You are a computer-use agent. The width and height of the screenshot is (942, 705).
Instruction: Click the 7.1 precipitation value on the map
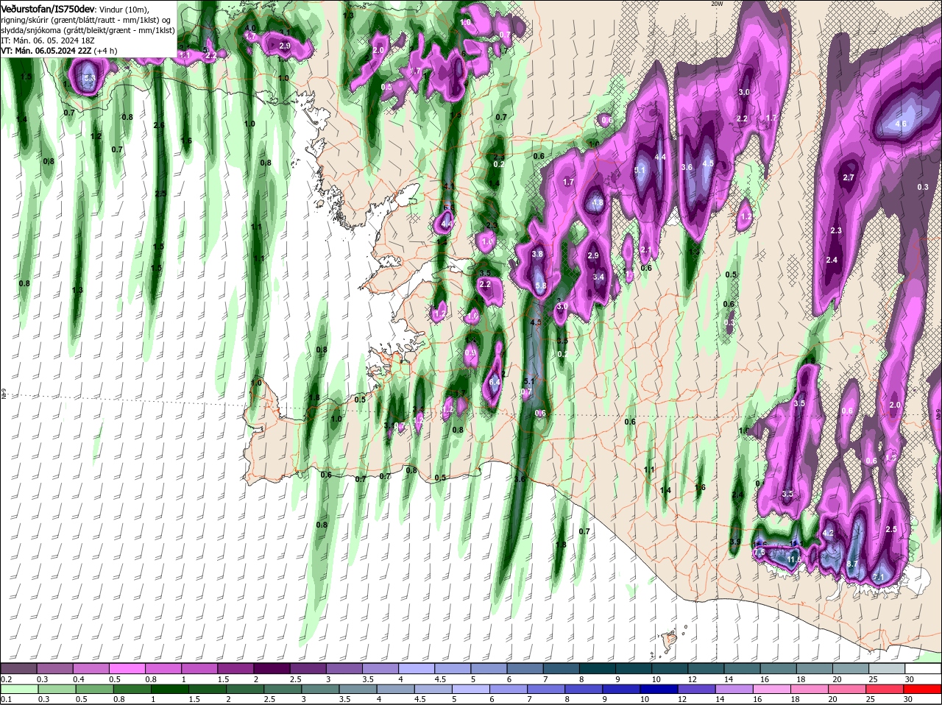click(x=878, y=578)
